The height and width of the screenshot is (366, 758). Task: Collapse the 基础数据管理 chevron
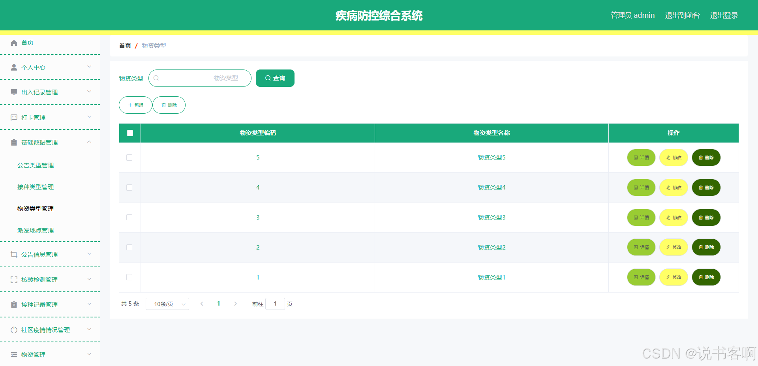(x=89, y=142)
